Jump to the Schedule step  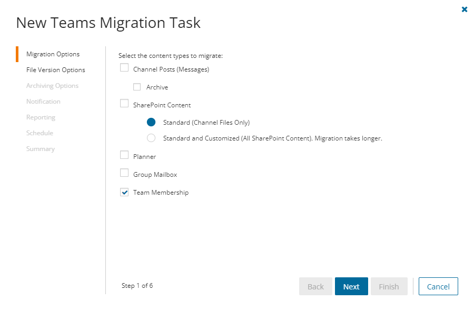click(x=39, y=133)
